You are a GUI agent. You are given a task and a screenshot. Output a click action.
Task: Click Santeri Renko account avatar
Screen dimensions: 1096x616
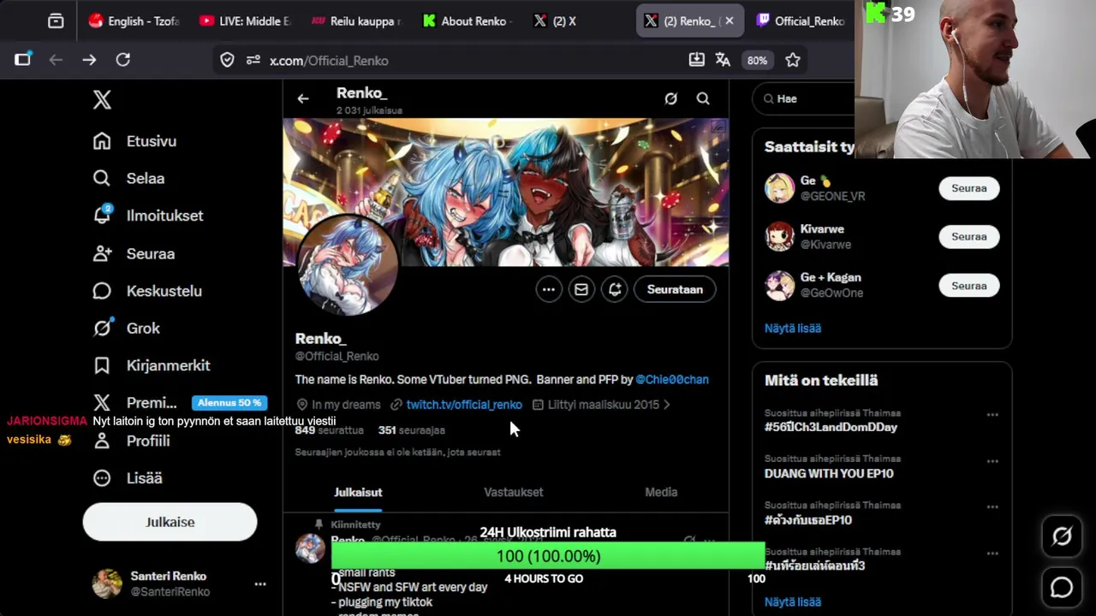click(x=107, y=583)
